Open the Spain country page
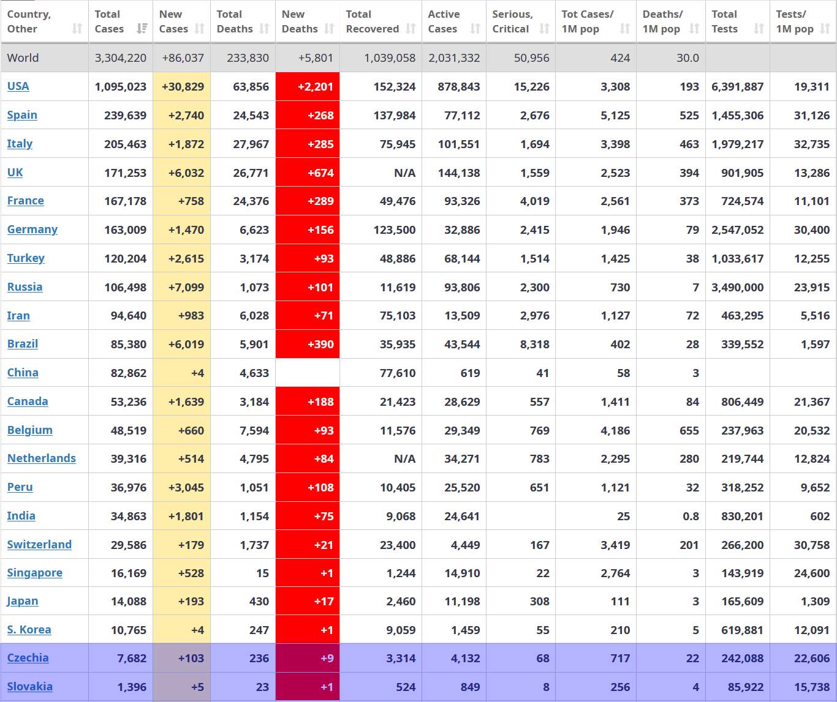 pos(22,115)
